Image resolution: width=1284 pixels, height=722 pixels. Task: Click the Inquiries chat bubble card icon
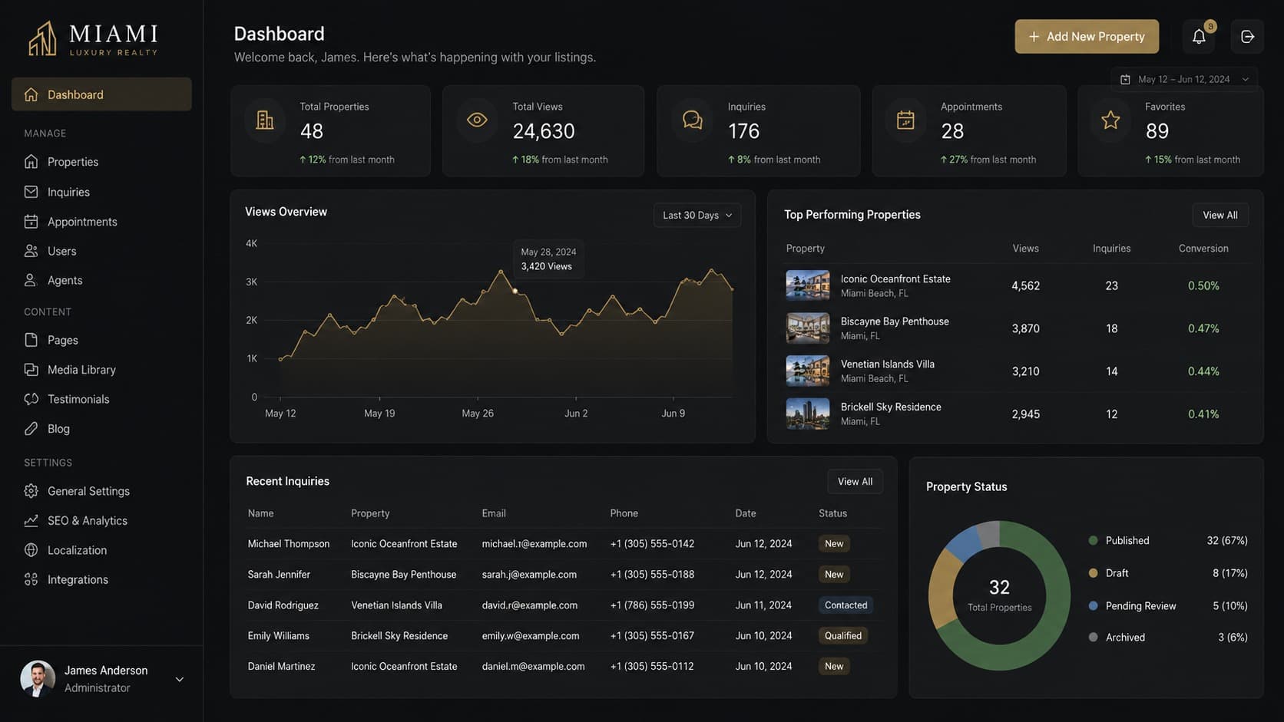coord(692,120)
